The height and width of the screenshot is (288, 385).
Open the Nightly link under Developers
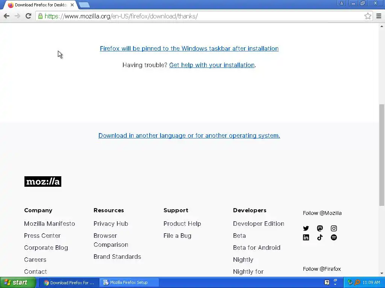(x=243, y=259)
